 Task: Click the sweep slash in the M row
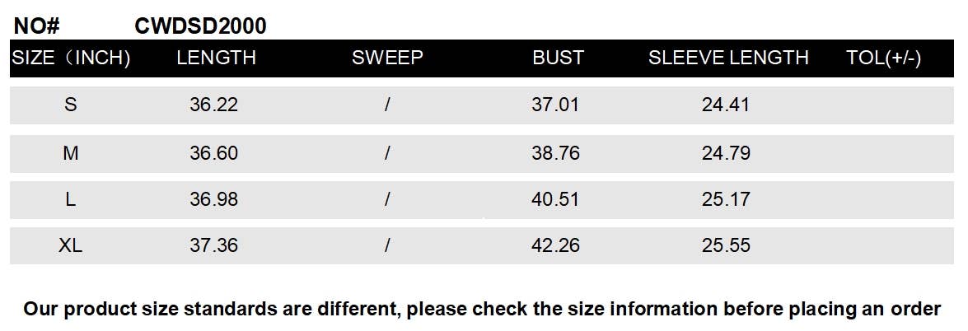click(386, 153)
